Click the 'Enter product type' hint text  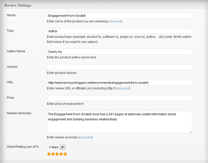(x=119, y=39)
